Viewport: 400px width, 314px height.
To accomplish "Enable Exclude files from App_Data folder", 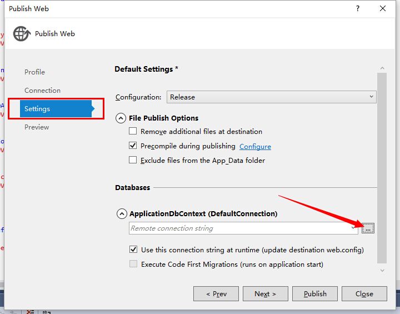I will (x=133, y=161).
